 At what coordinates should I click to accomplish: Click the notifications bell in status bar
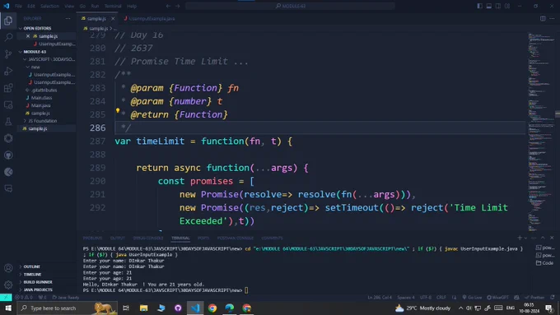click(x=553, y=297)
